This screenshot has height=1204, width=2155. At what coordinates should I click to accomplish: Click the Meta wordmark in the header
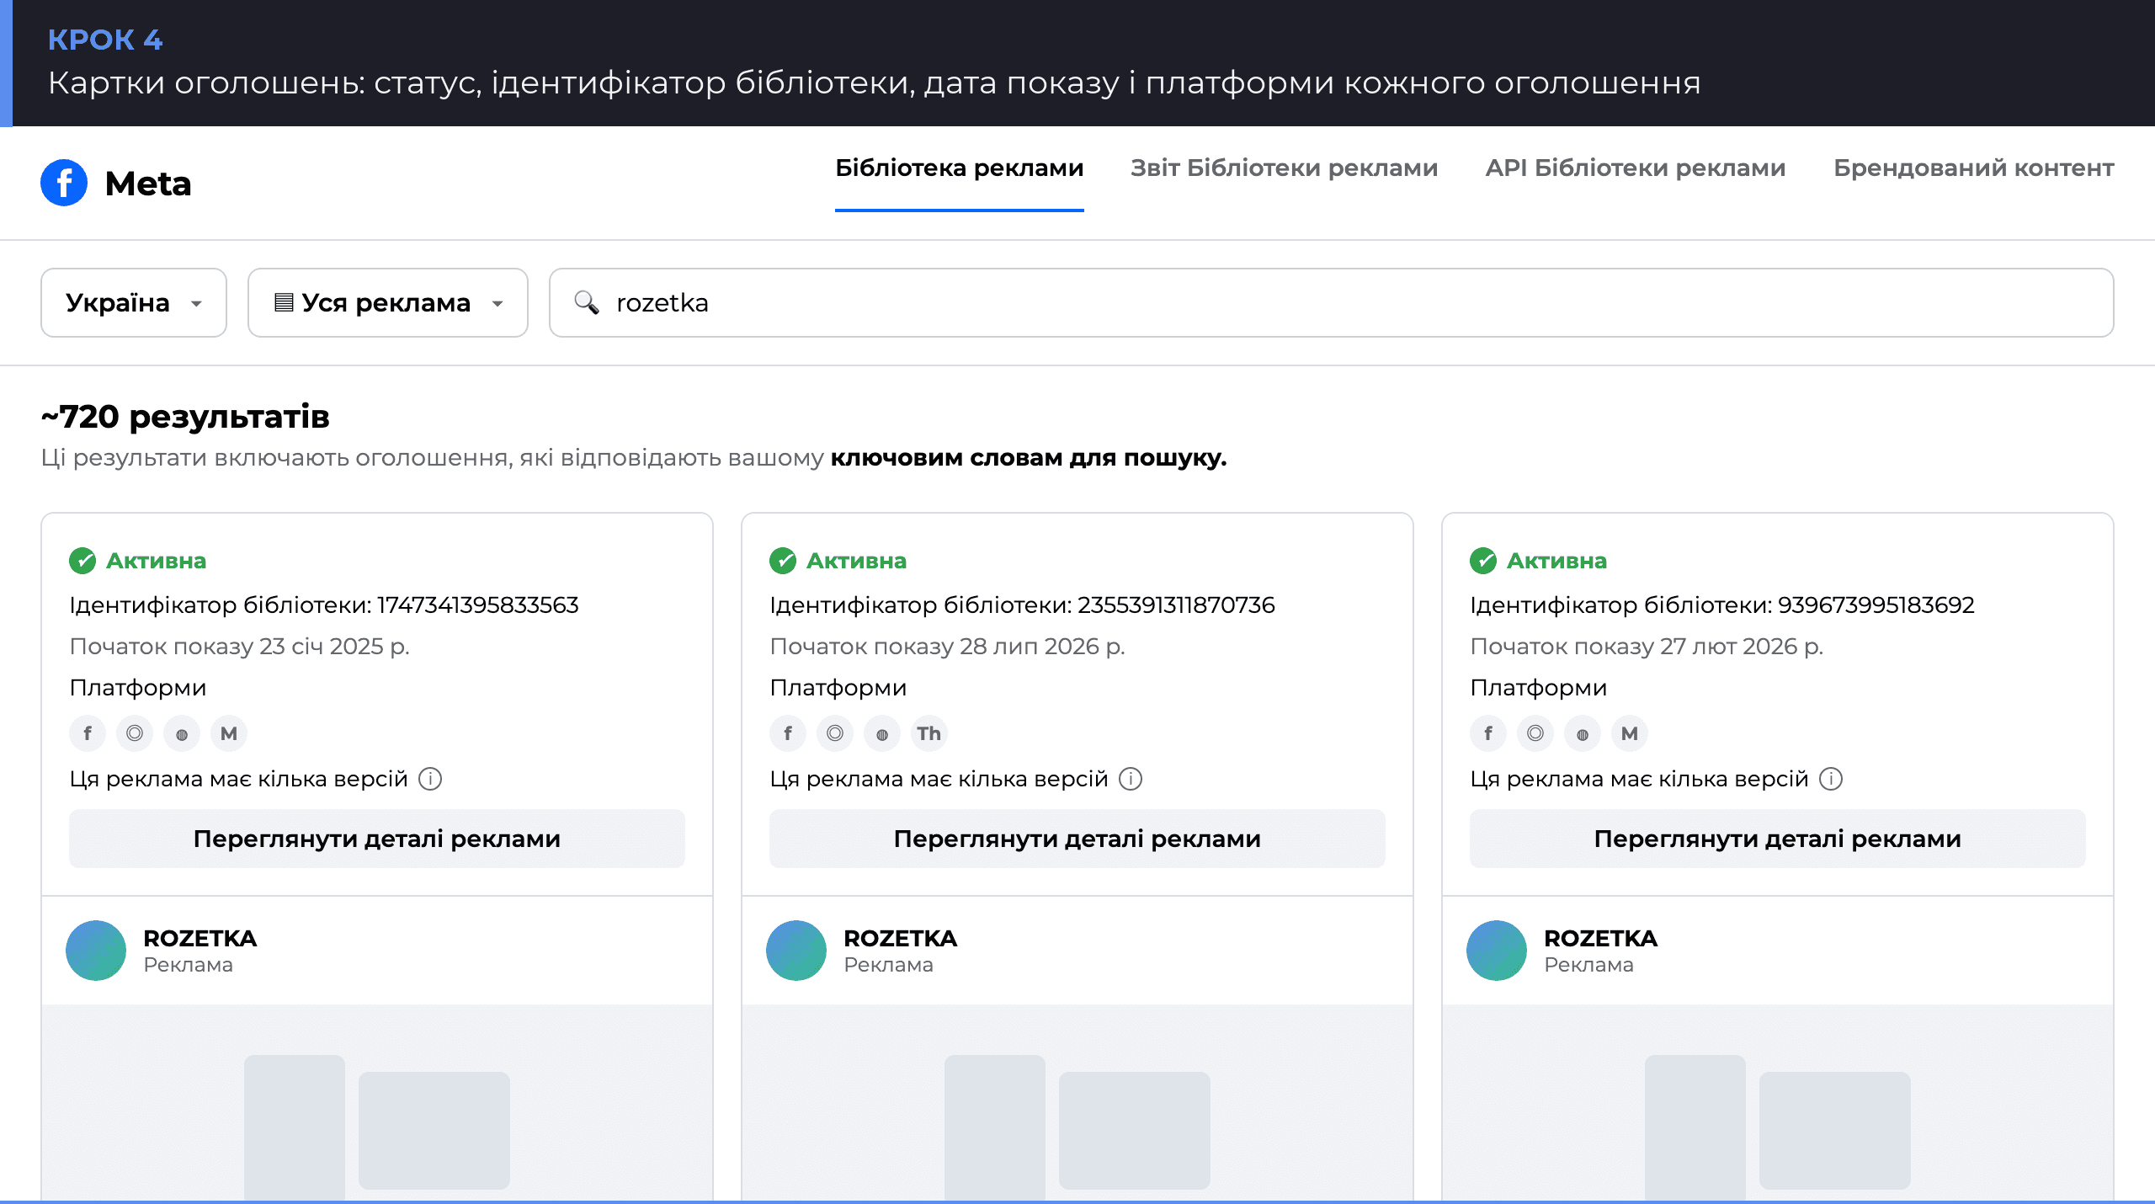148,184
